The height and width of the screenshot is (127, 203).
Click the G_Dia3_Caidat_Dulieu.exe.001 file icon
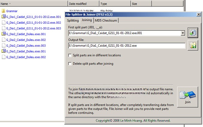coord(3,51)
